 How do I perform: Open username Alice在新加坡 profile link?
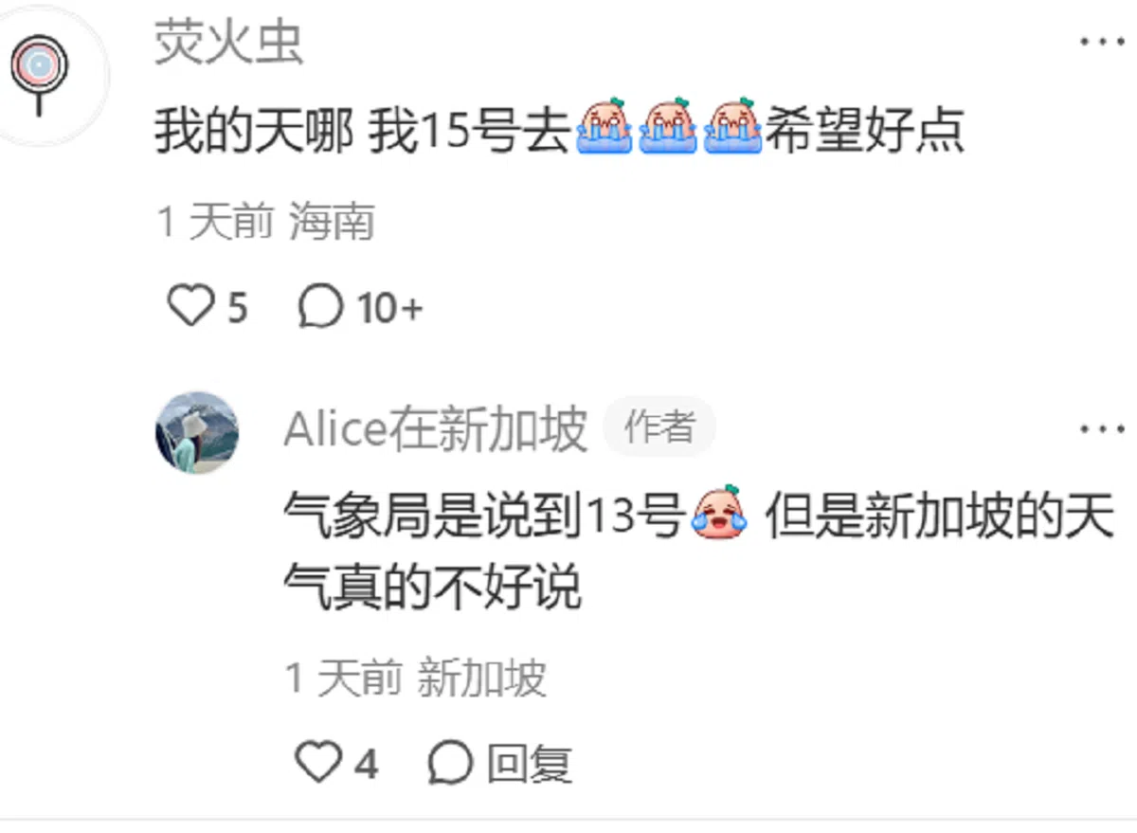(x=436, y=430)
